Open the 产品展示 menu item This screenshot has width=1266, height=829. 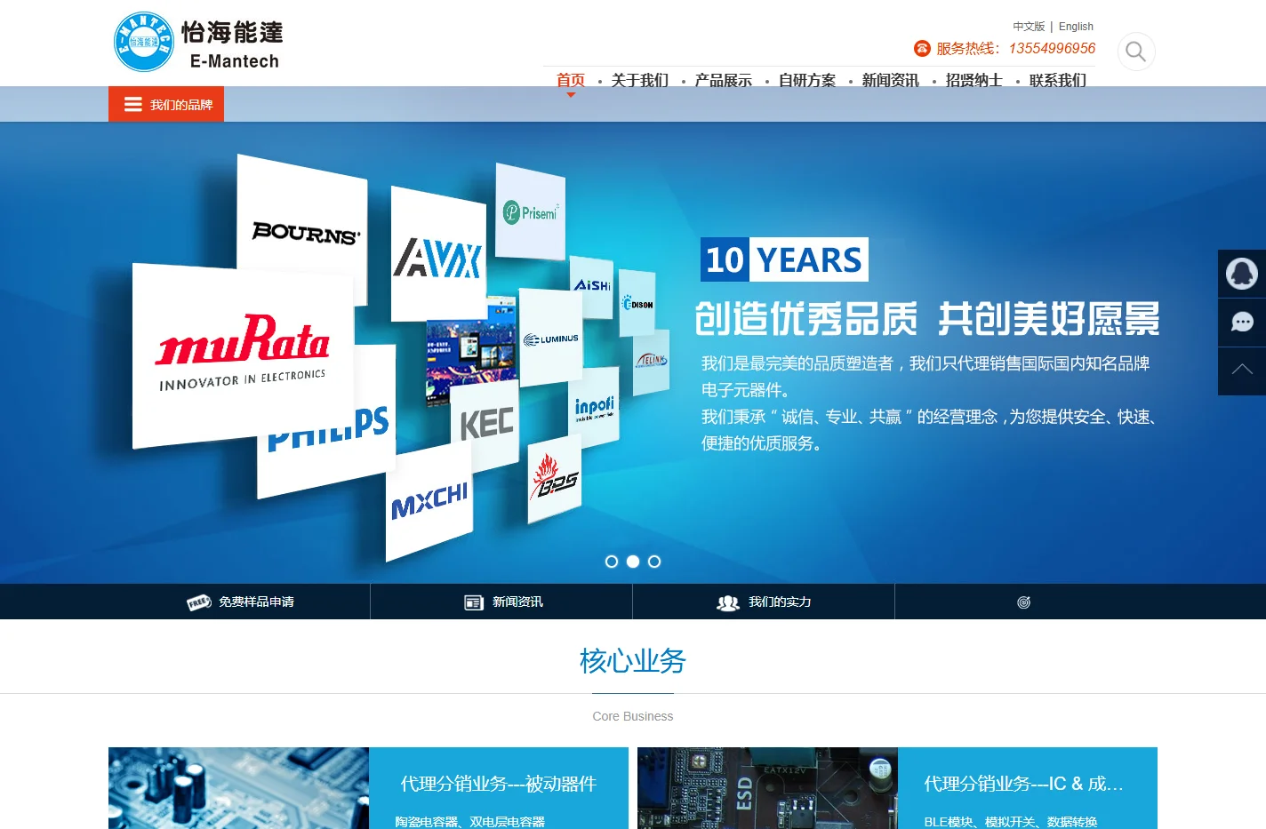pos(724,80)
